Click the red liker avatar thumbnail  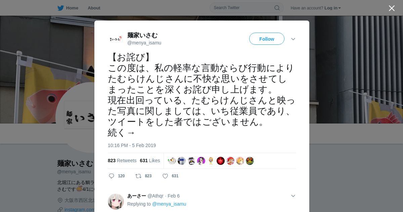[221, 161]
